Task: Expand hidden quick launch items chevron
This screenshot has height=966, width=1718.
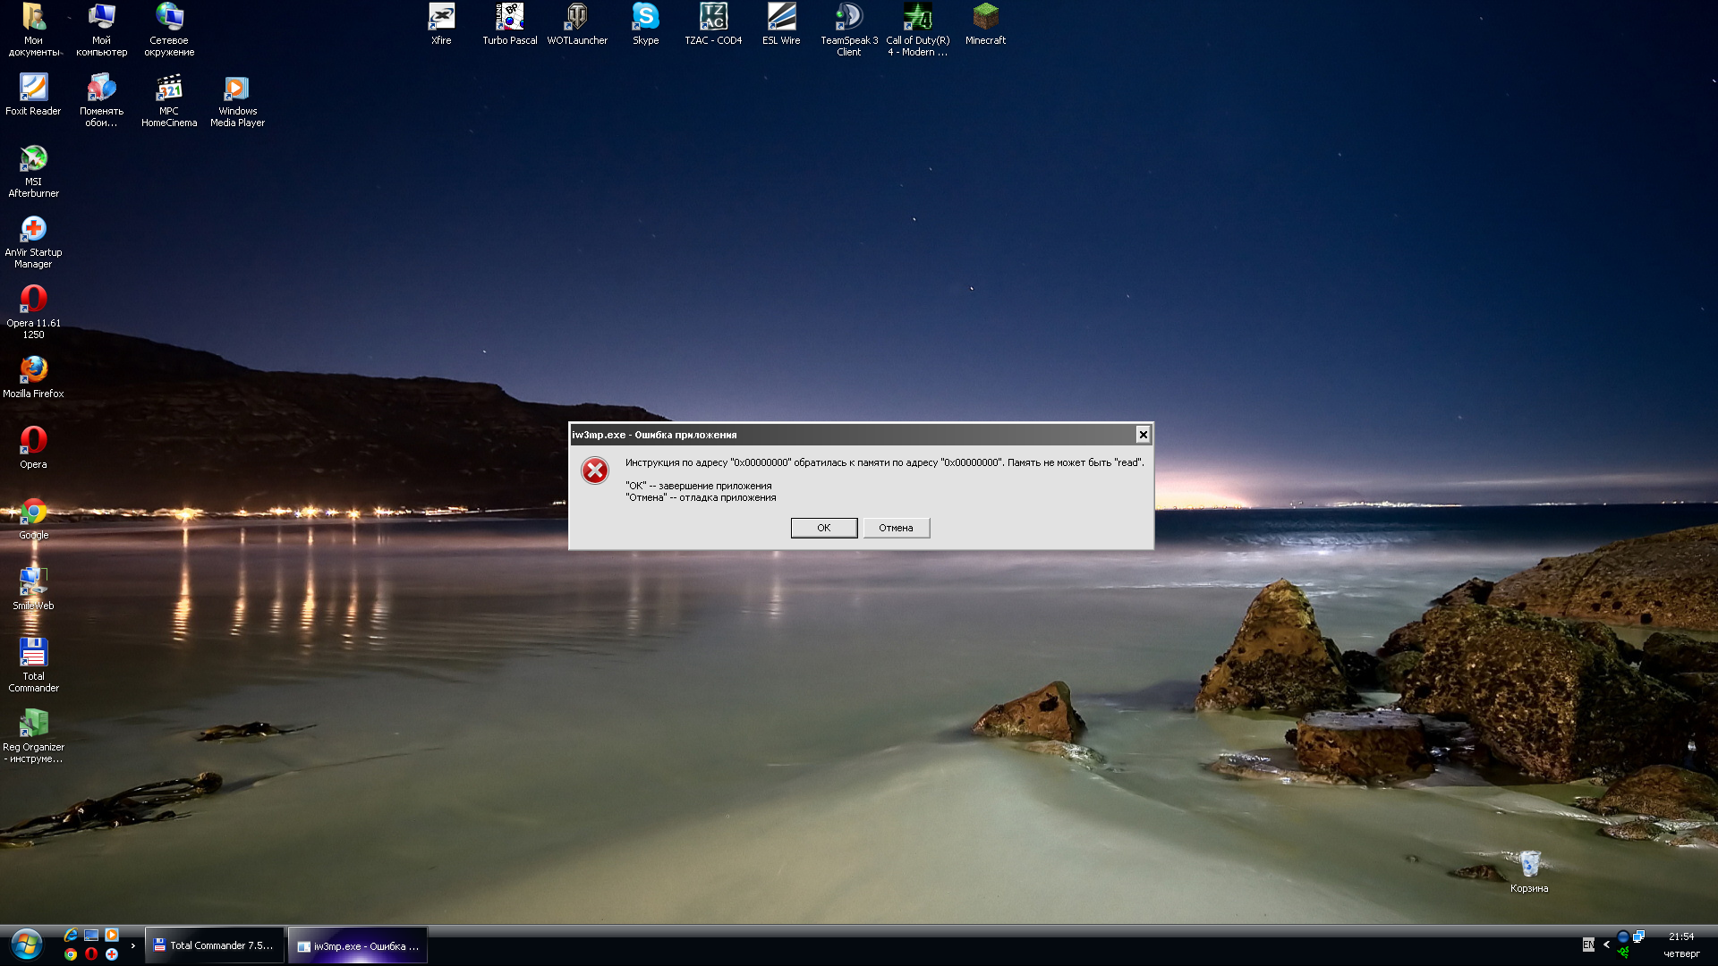Action: coord(133,945)
